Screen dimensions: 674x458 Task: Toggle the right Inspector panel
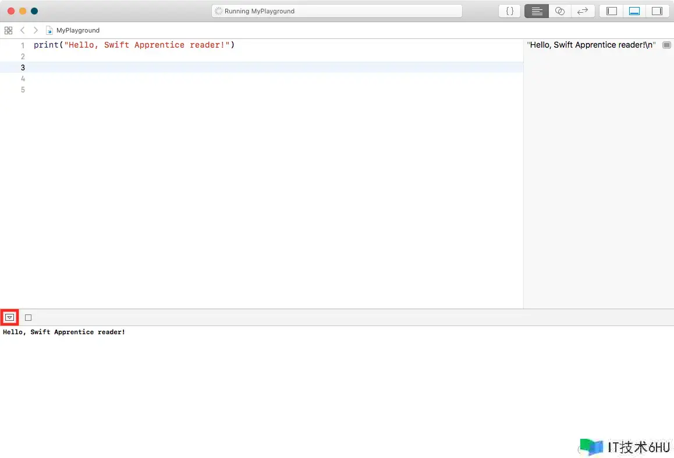point(657,11)
